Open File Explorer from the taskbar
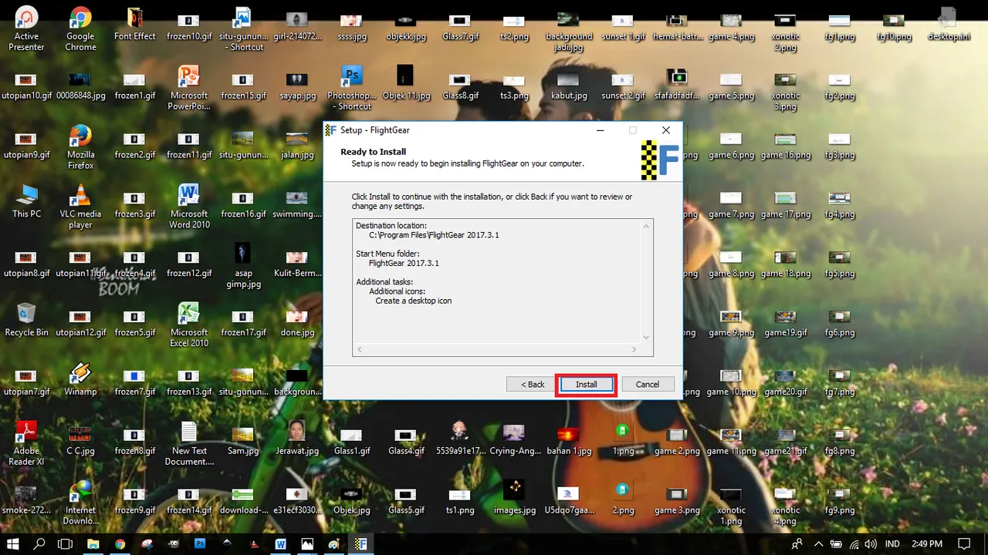988x555 pixels. coord(93,543)
